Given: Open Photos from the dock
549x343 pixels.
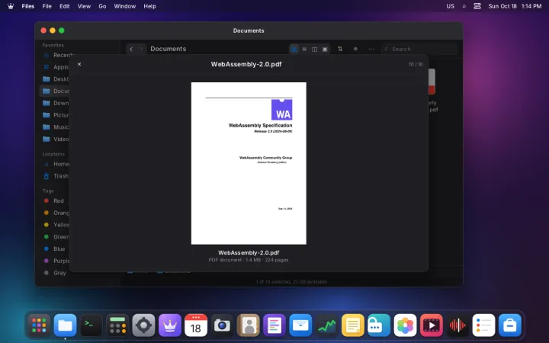Looking at the screenshot, I should 405,325.
